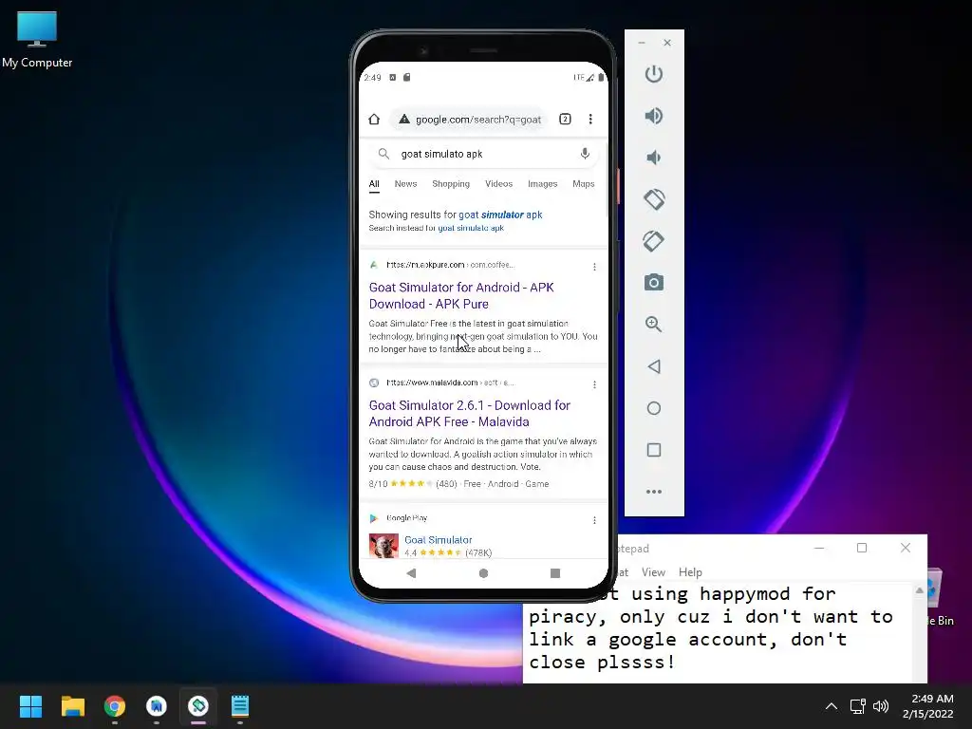This screenshot has height=729, width=972.
Task: Switch to the Videos search tab
Action: (x=498, y=184)
